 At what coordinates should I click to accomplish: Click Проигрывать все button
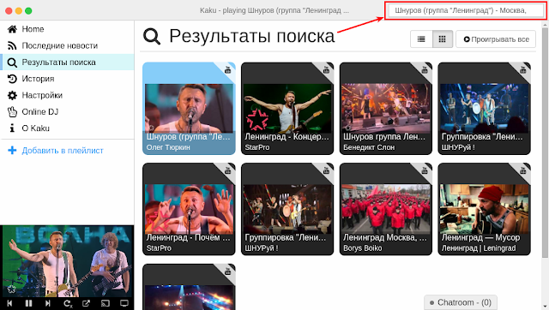coord(496,39)
